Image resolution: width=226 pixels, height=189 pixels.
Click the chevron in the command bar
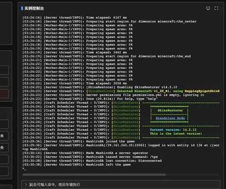(x=26, y=184)
